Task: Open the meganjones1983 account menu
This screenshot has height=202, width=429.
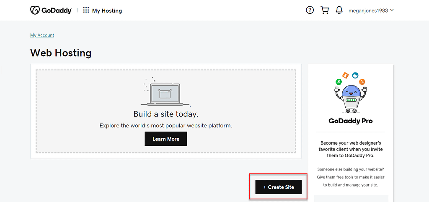Action: (369, 10)
